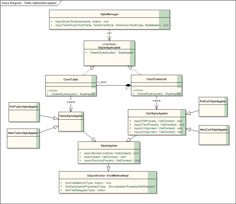
Task: Click the inheritance arrowhead above ObjectVisitor::VisitMethodImpl
Action: click(x=109, y=168)
